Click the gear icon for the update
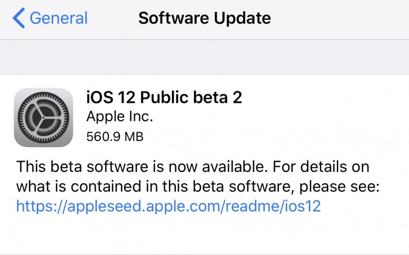Viewport: 409px width, 255px height. pos(43,117)
